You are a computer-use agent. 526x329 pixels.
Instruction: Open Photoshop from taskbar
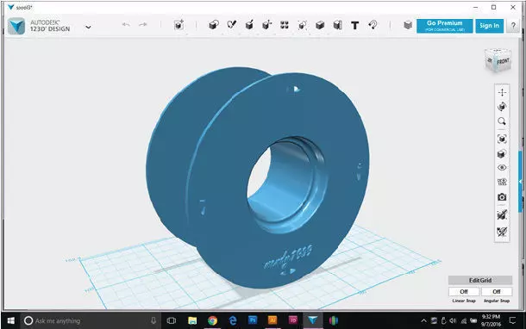coord(253,320)
